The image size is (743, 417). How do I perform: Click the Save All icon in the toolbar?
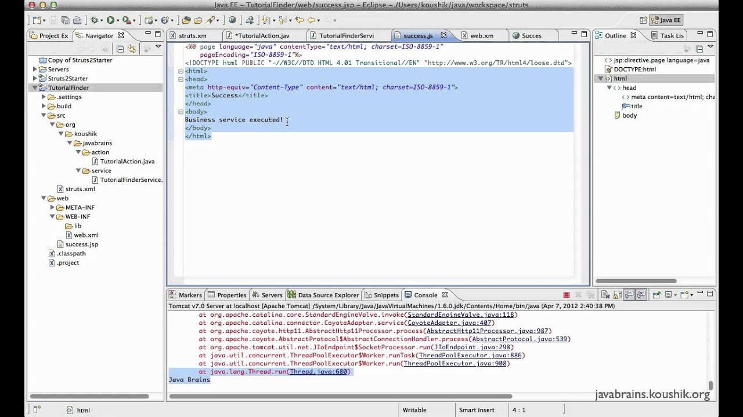pyautogui.click(x=65, y=20)
